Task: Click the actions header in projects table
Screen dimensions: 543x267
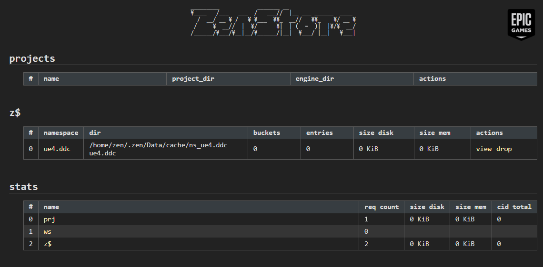Action: [432, 78]
